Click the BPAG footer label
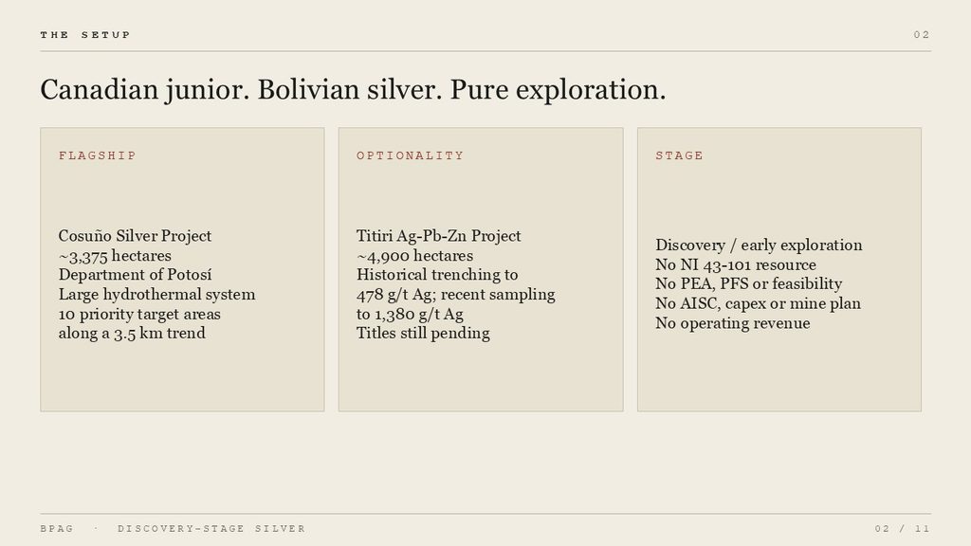The height and width of the screenshot is (546, 971). 57,529
